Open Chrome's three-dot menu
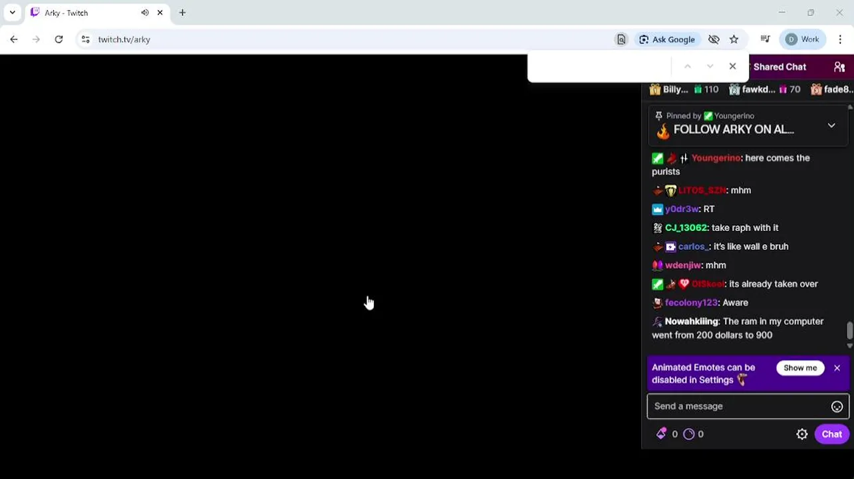This screenshot has width=854, height=479. pos(841,39)
